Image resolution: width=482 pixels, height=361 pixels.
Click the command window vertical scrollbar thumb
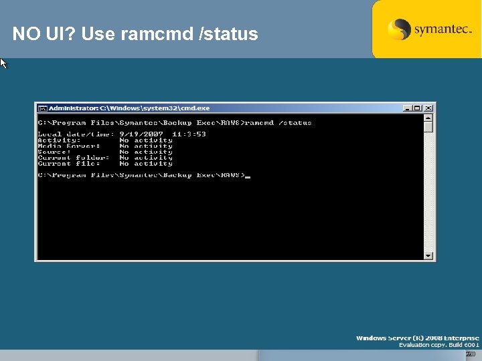428,128
